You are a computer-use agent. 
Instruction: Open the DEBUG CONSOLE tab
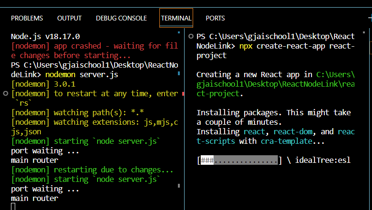pyautogui.click(x=121, y=18)
